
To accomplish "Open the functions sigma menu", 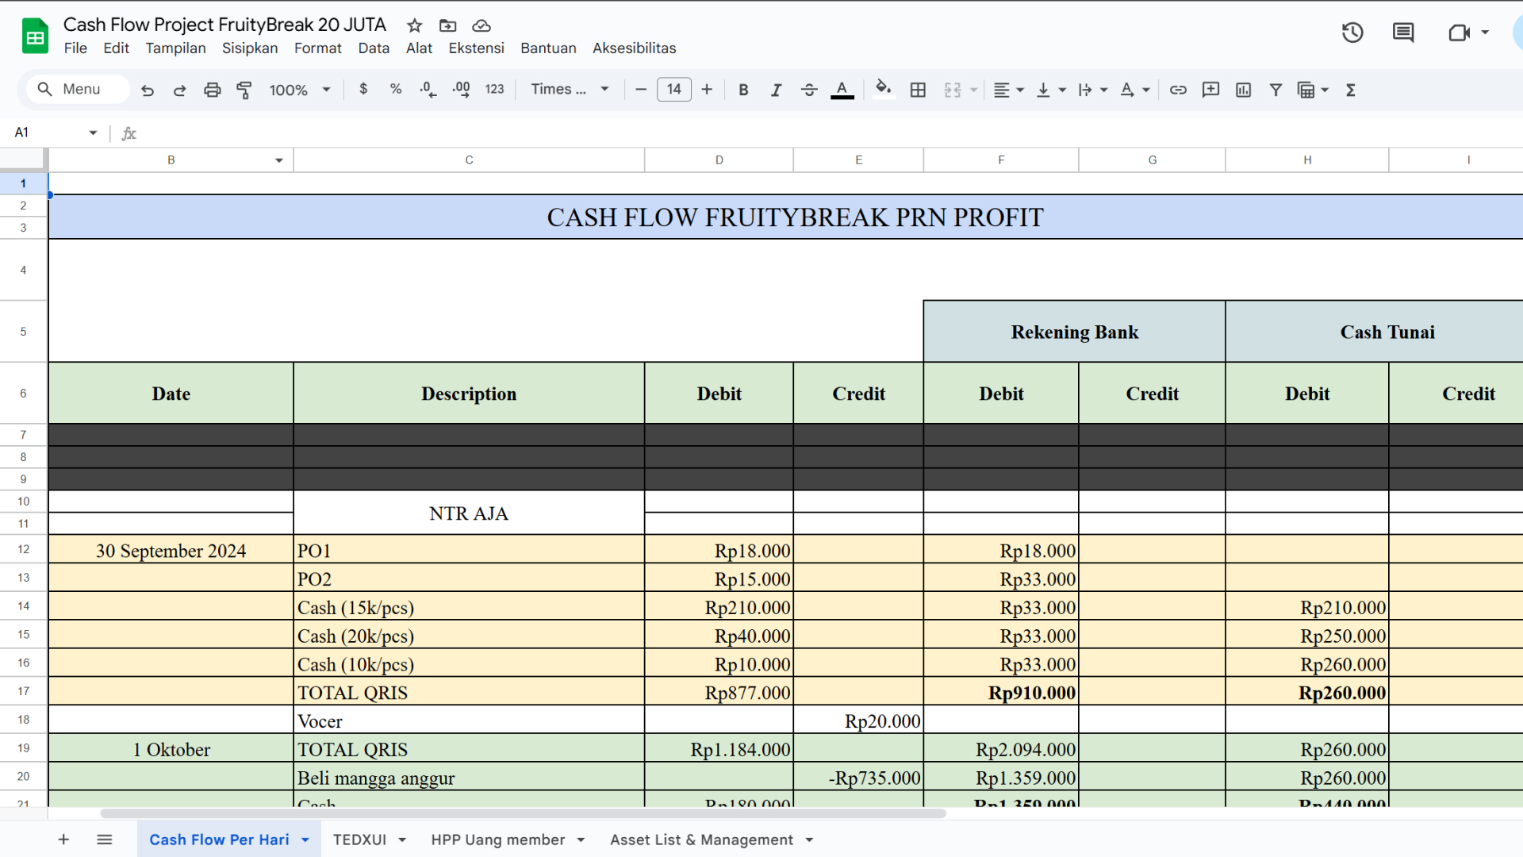I will click(x=1350, y=90).
